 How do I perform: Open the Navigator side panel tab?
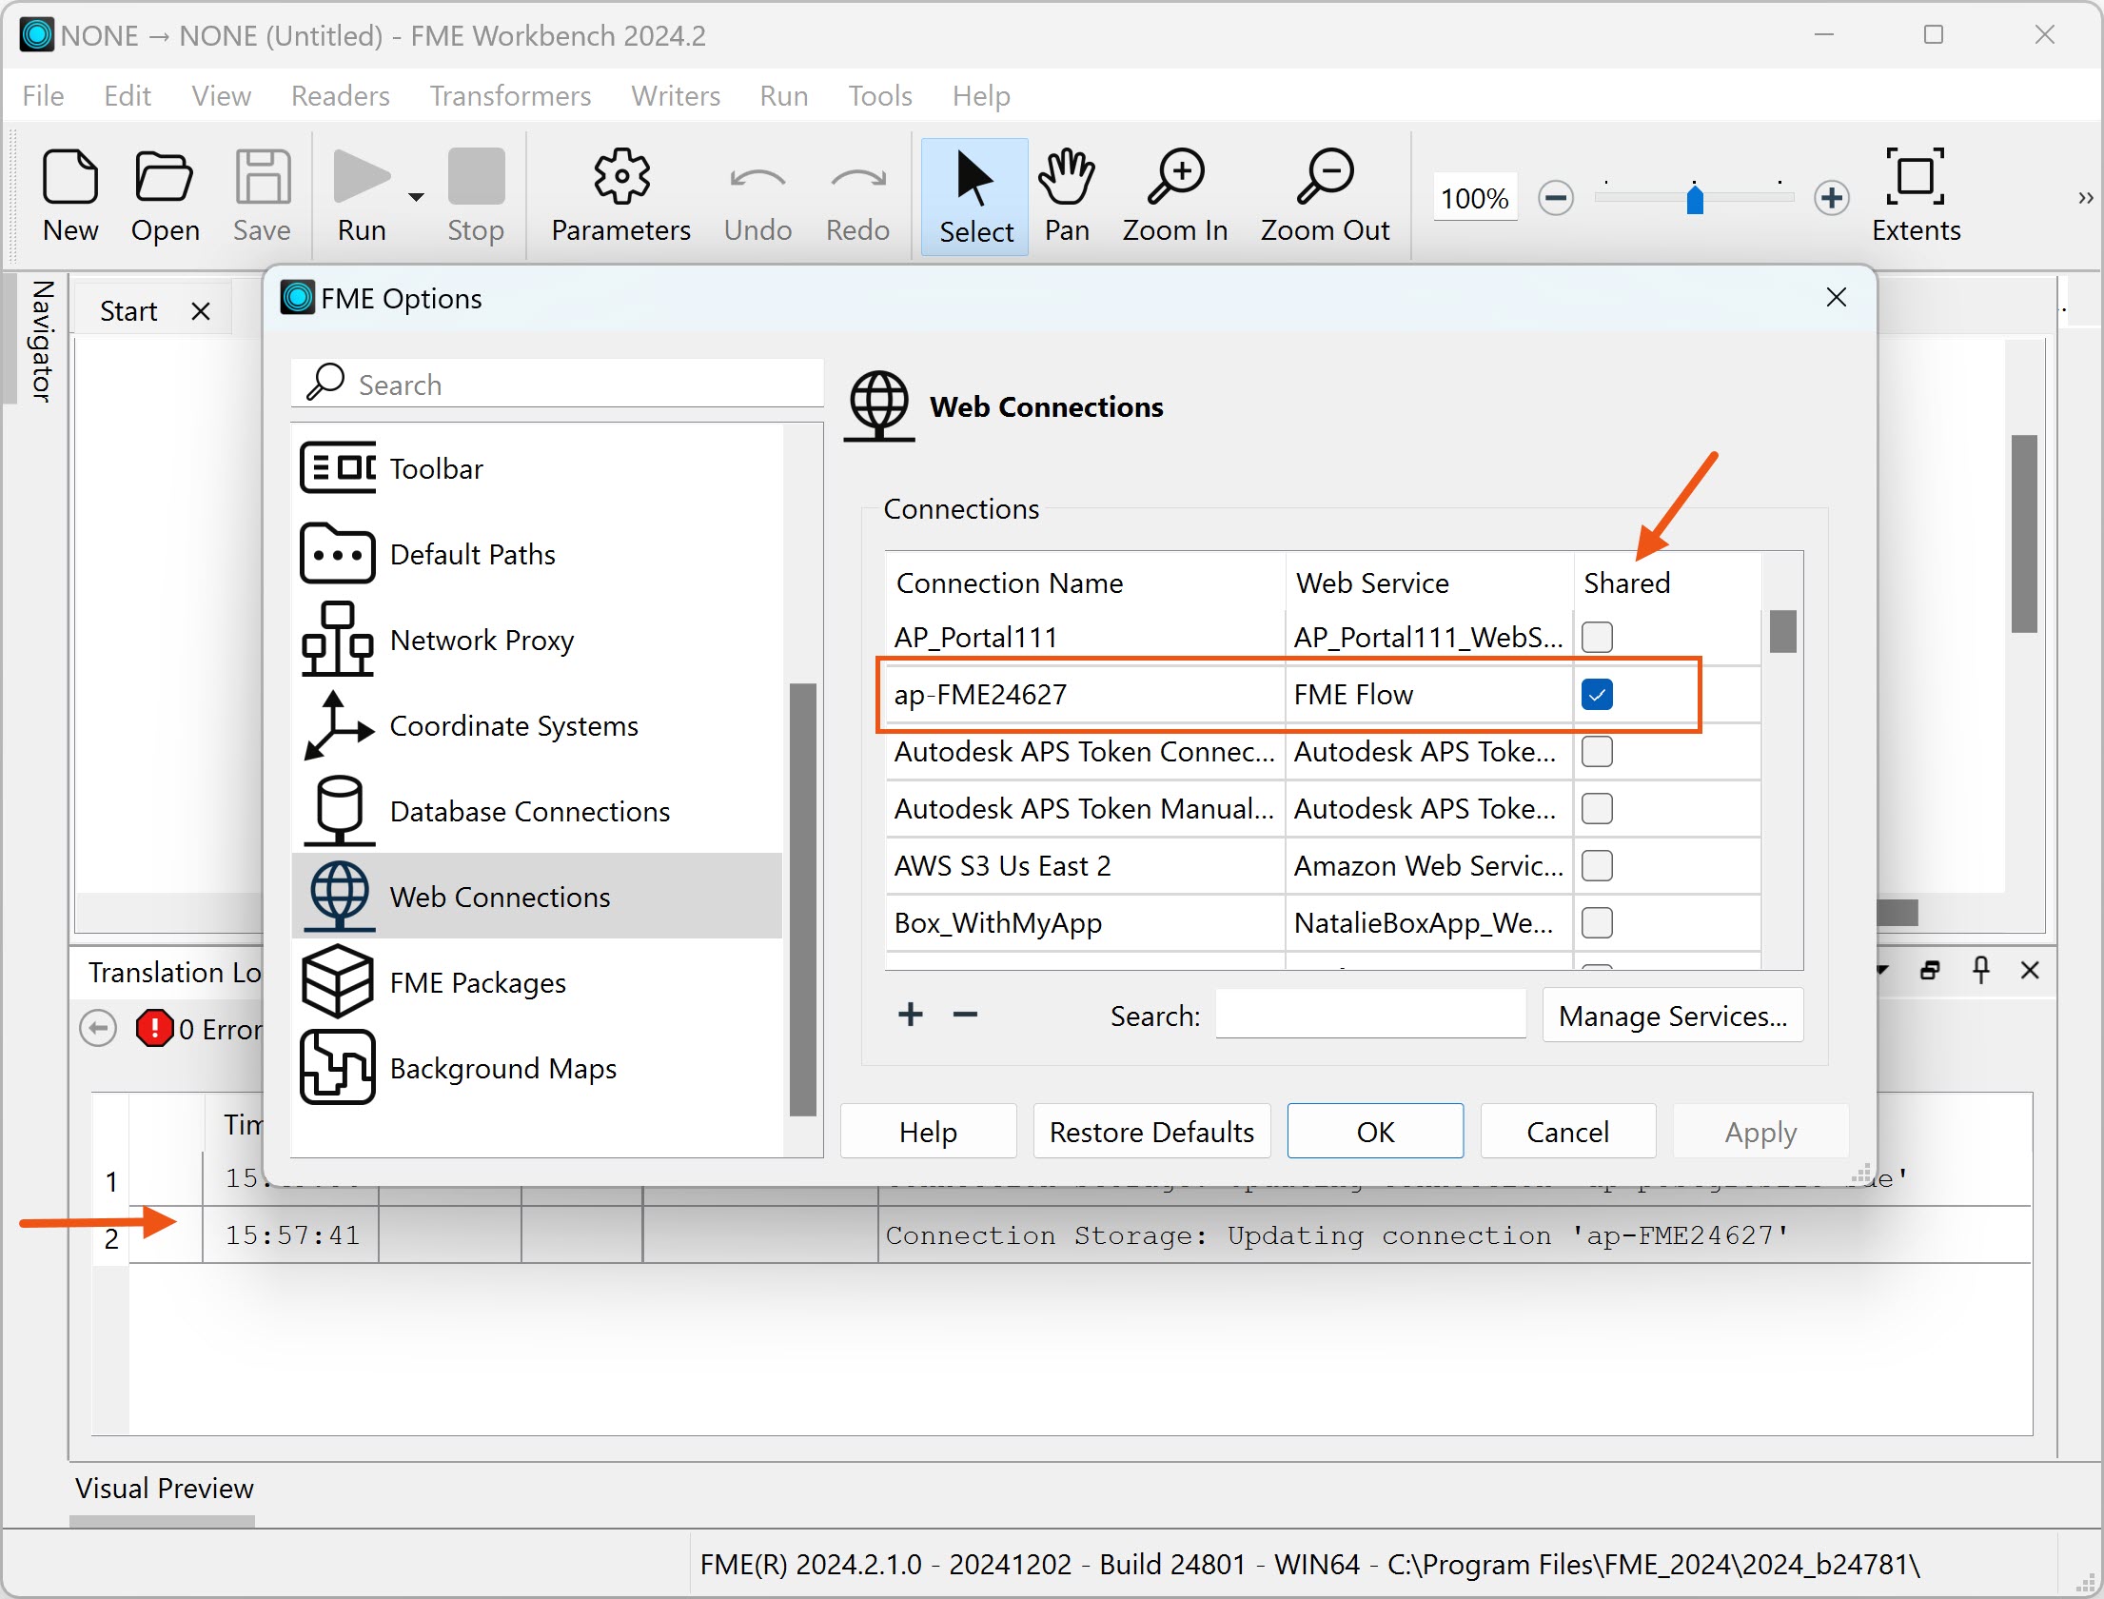[x=41, y=341]
